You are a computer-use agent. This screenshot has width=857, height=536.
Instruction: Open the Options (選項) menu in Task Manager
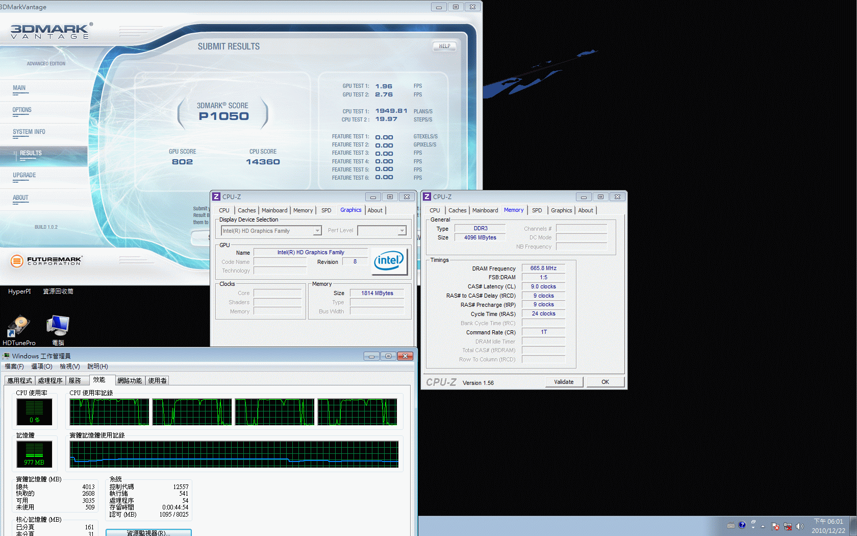42,367
